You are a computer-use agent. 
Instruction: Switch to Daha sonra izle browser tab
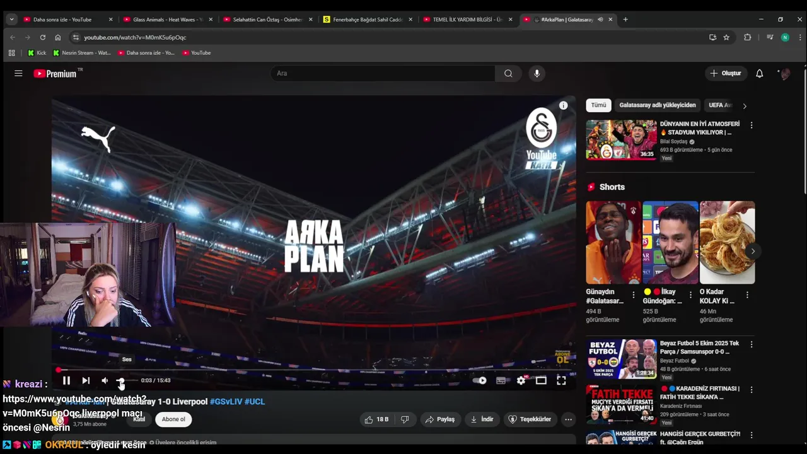pos(68,20)
